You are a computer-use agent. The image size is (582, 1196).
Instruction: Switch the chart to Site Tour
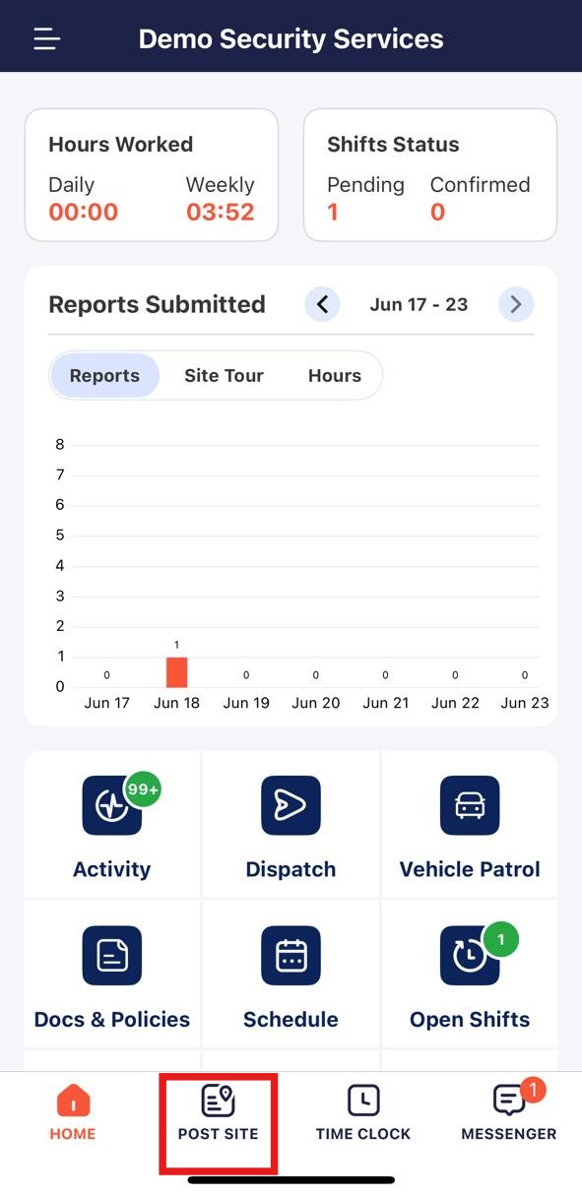click(224, 375)
